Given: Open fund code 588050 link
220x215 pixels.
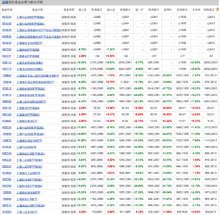Looking at the screenshot, I should [x=7, y=102].
